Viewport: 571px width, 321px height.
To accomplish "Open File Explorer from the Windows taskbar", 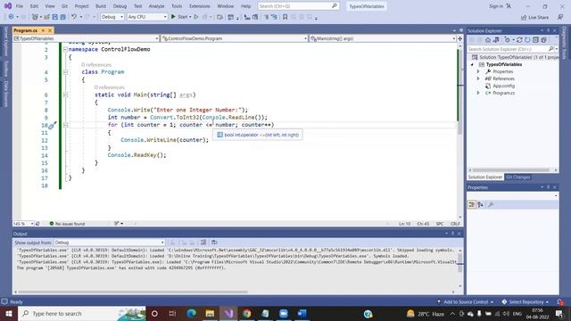I will 210,313.
